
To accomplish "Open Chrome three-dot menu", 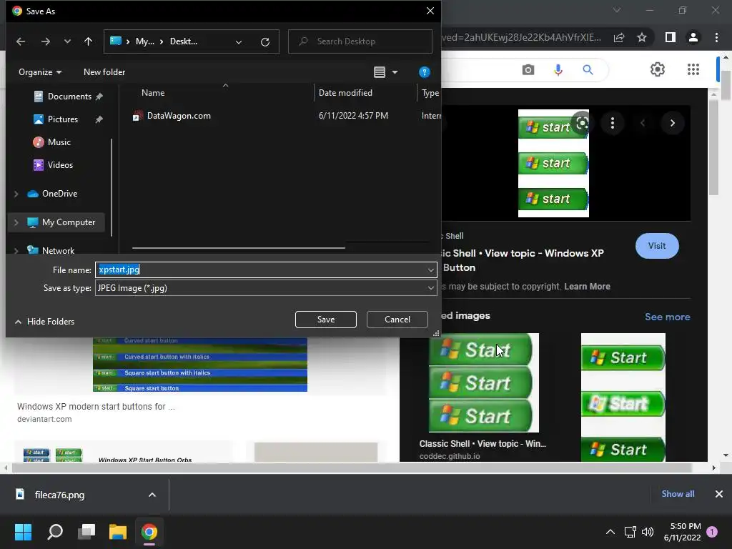I will coord(716,37).
